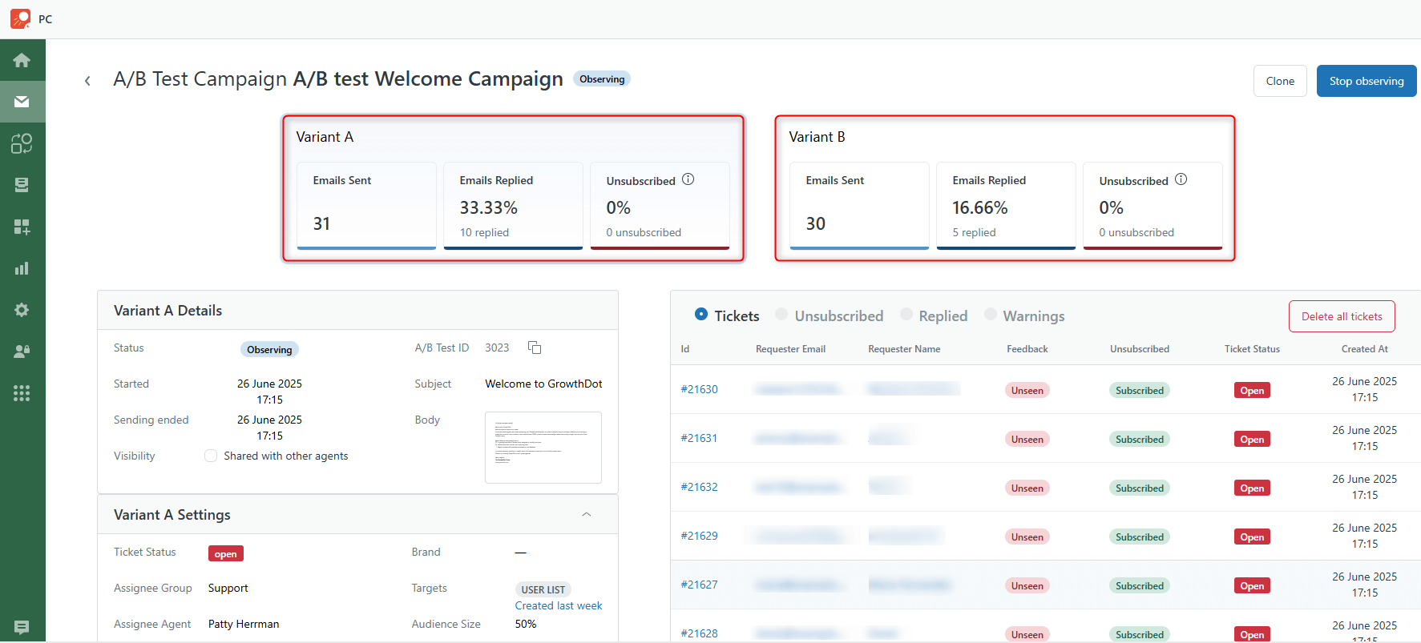
Task: Open the apps grid sidebar icon
Action: pyautogui.click(x=22, y=393)
